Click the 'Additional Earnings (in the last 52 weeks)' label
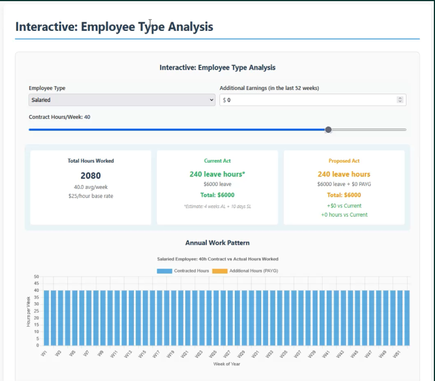This screenshot has height=381, width=435. coord(269,88)
